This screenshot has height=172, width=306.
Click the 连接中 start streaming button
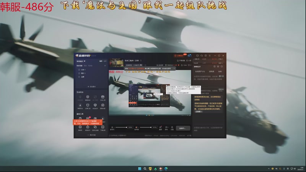click(x=183, y=128)
